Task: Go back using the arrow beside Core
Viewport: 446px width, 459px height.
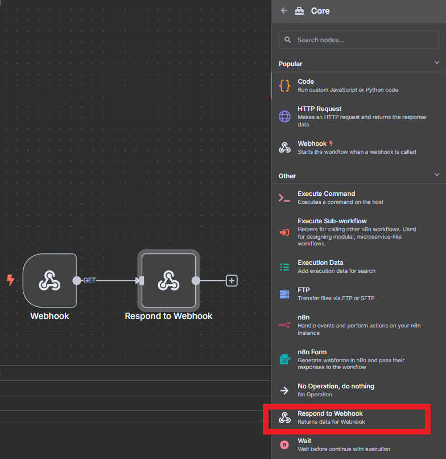Action: click(x=284, y=11)
